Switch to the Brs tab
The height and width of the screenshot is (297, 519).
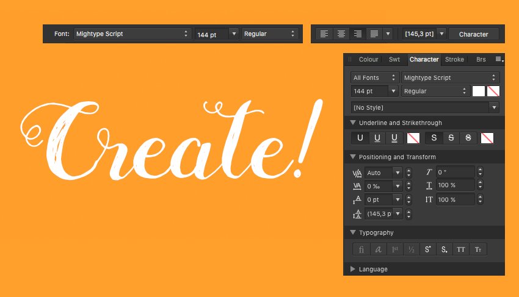click(x=481, y=59)
